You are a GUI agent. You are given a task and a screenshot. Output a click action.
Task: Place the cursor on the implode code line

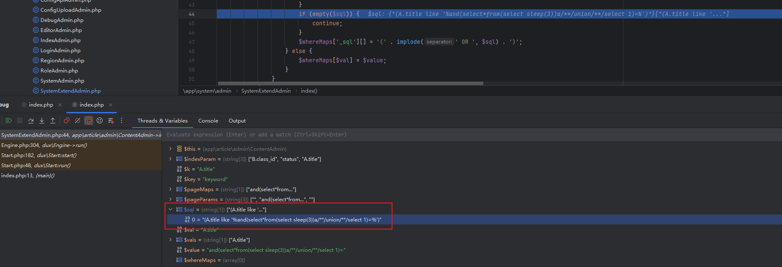[x=410, y=42]
